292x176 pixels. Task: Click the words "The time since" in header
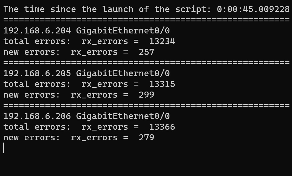click(x=40, y=9)
